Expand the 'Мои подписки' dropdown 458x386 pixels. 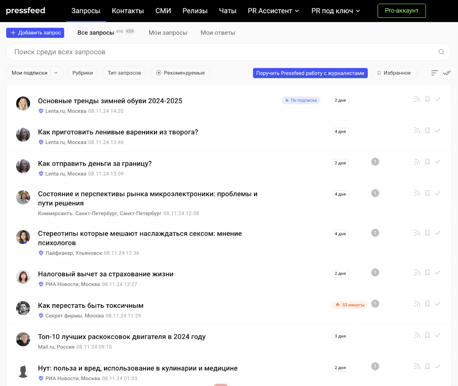[x=56, y=73]
